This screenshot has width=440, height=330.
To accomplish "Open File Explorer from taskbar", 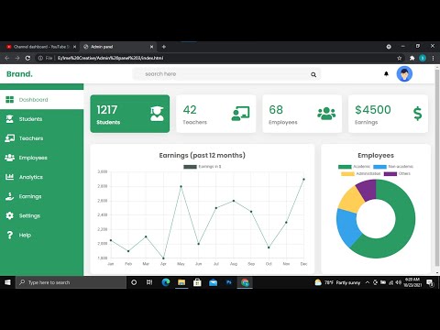I will coord(181,282).
